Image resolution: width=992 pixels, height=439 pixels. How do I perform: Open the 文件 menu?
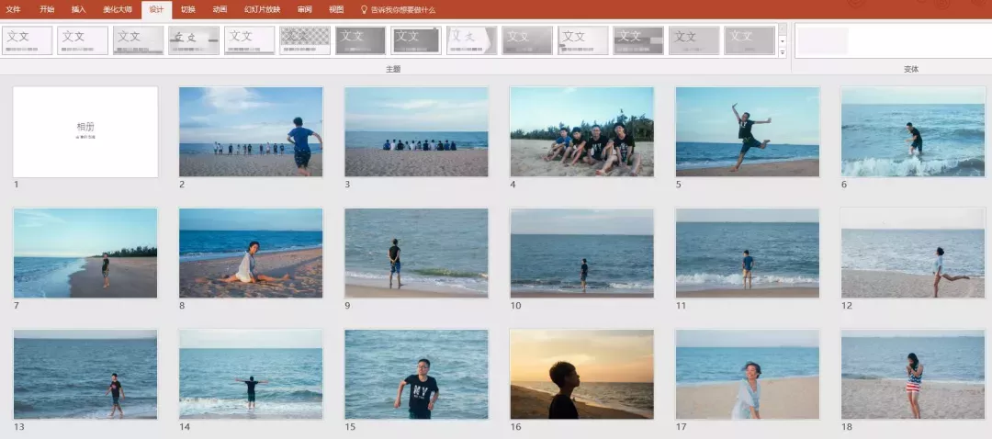click(x=13, y=9)
